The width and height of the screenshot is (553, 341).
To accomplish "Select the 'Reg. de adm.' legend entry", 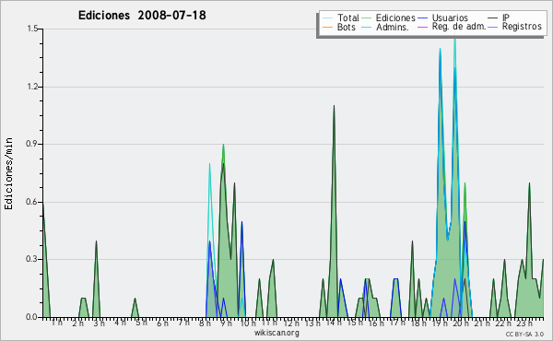I will (459, 27).
